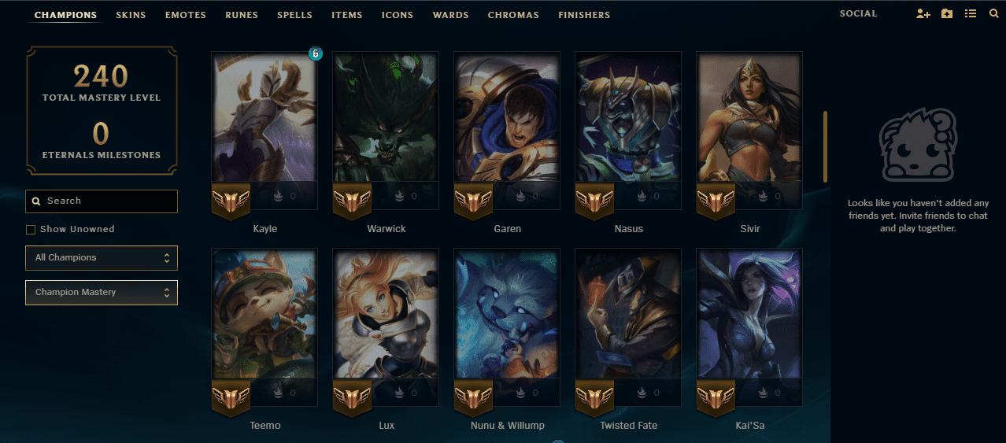Go to the Chromas tab

click(513, 15)
